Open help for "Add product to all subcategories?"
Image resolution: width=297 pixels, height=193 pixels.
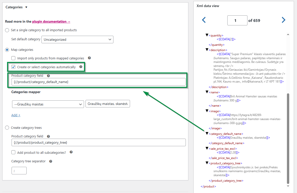[71, 152]
